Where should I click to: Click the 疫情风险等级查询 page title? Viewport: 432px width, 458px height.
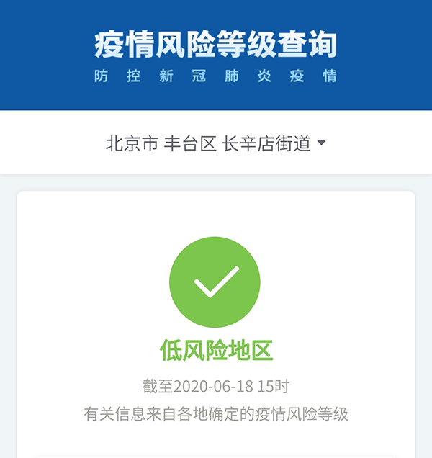pos(215,45)
